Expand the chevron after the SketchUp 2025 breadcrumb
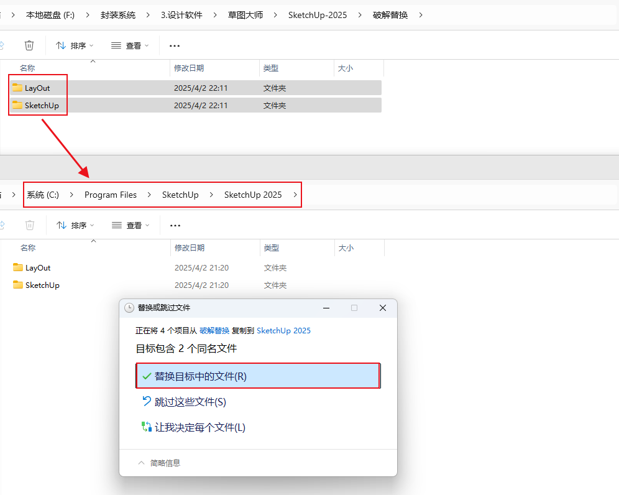The image size is (619, 495). (295, 195)
